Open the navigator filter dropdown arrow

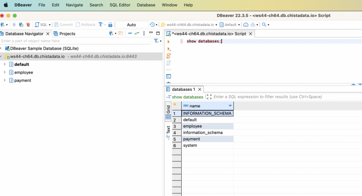tap(161, 41)
